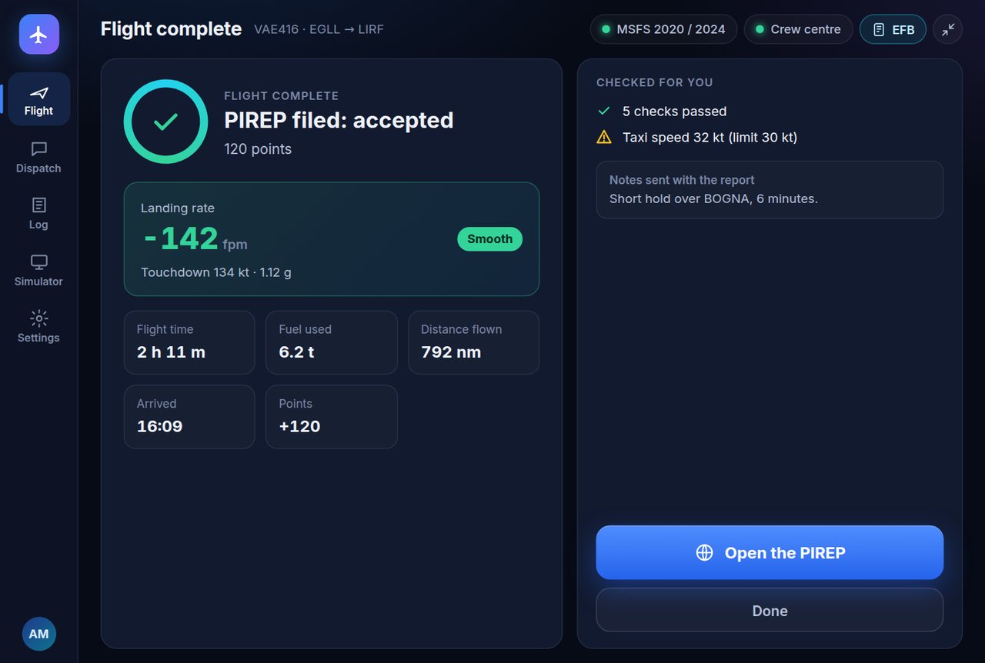
Task: Open the EFB button
Action: click(893, 29)
